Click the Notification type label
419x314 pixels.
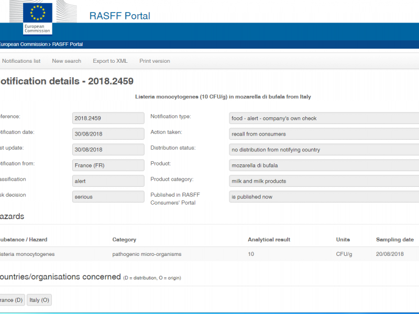tap(171, 116)
